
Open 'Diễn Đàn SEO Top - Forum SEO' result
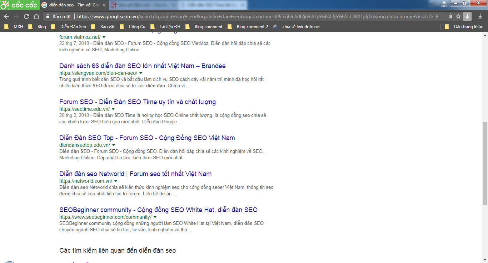coord(147,138)
